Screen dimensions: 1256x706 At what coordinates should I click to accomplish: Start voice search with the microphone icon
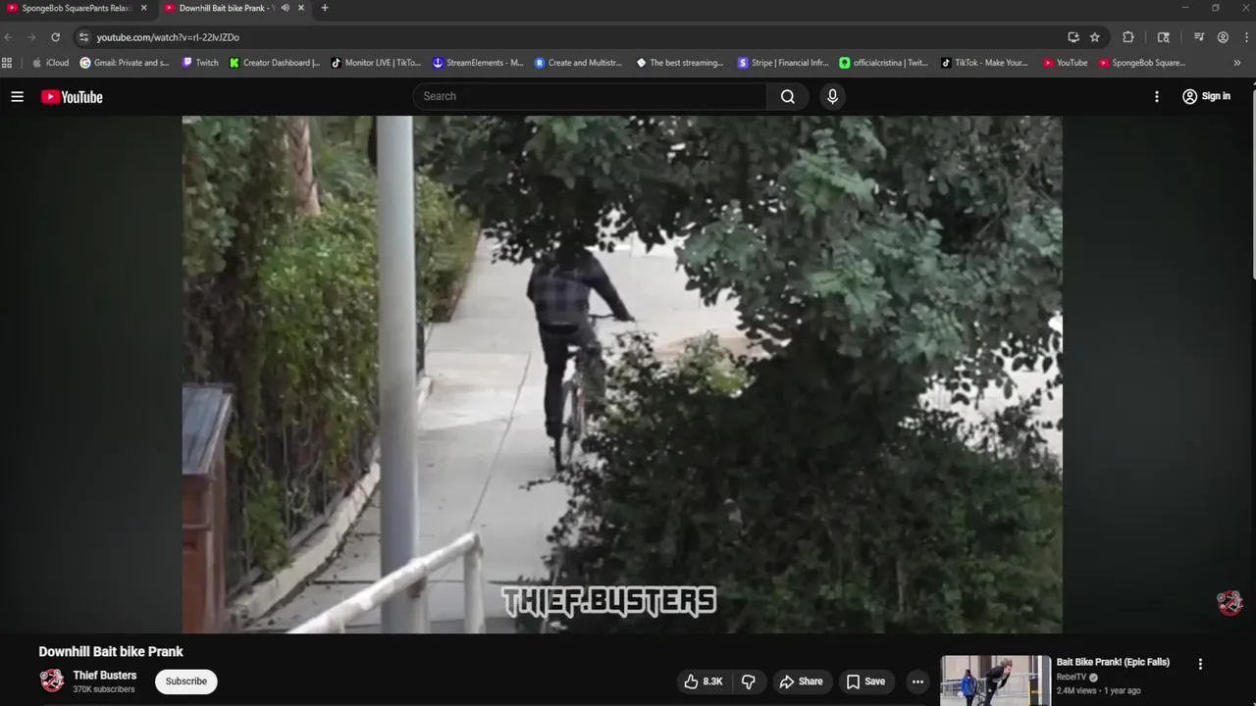(x=832, y=96)
